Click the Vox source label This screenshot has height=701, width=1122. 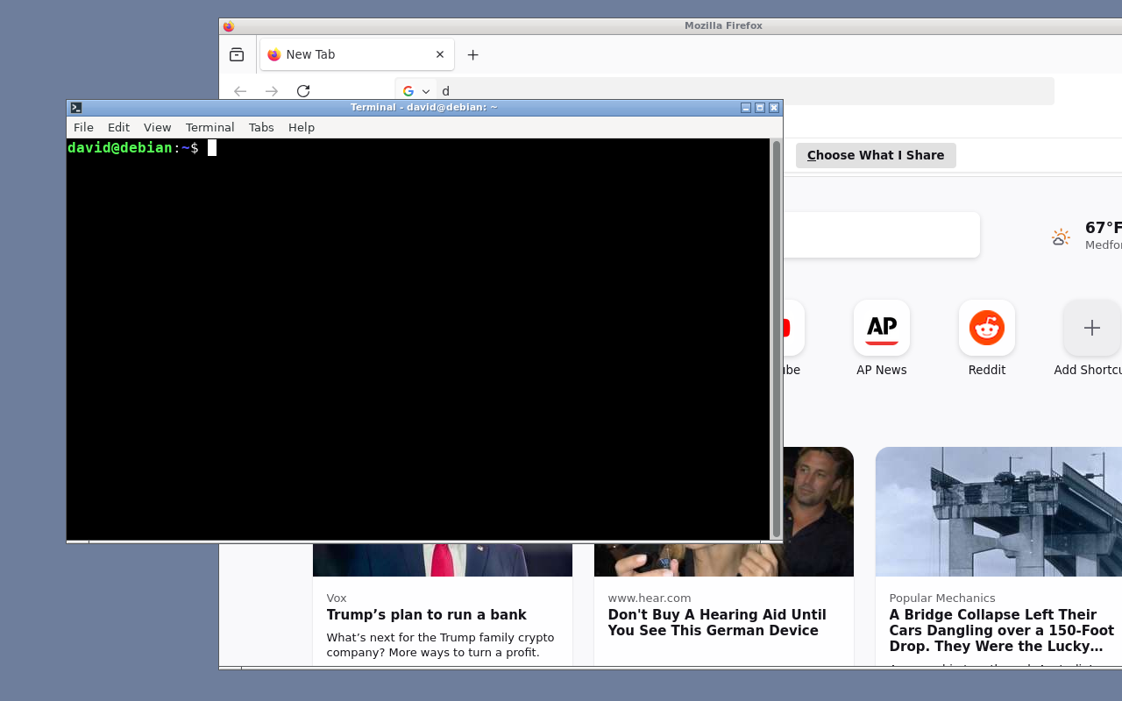(x=337, y=598)
